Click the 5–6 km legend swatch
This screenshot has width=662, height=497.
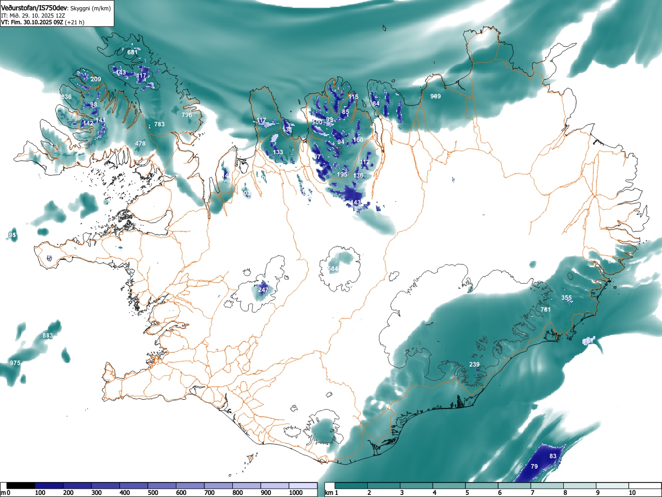[483, 486]
